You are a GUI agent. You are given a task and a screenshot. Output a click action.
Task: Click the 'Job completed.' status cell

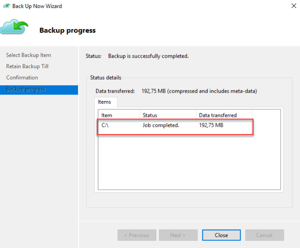[161, 125]
